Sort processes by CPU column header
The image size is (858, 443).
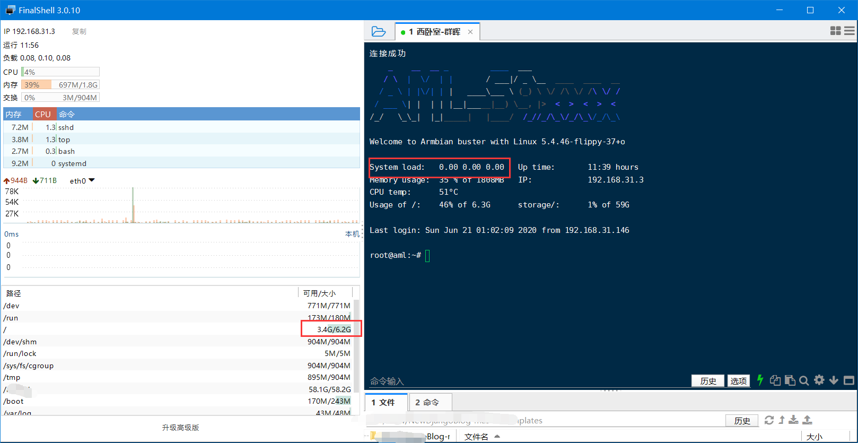(45, 114)
